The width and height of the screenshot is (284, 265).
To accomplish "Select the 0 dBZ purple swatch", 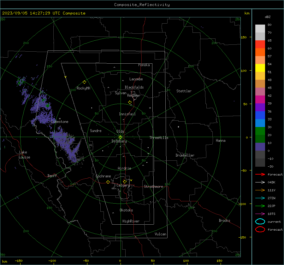I will [260, 147].
